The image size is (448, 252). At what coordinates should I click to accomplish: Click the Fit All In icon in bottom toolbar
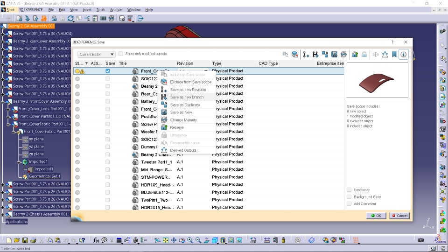pyautogui.click(x=165, y=240)
